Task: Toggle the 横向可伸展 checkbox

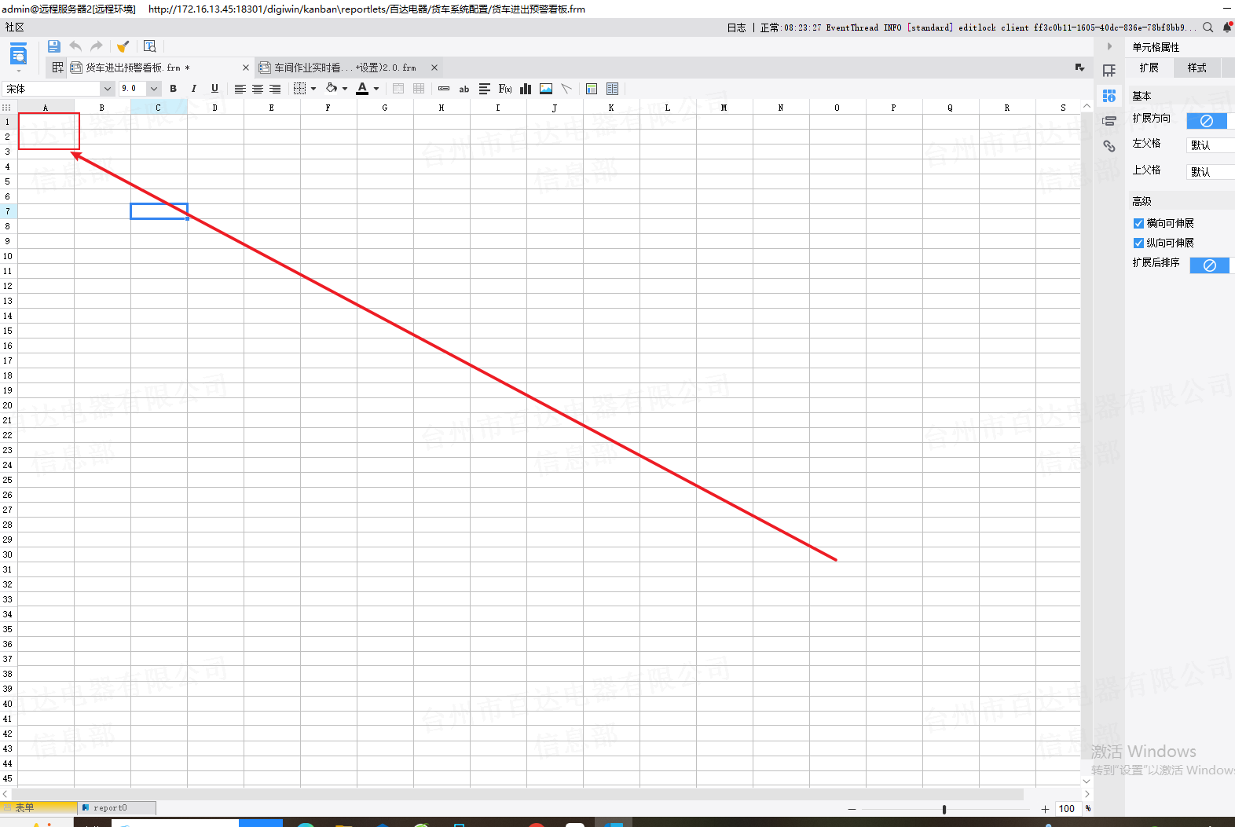Action: click(x=1138, y=224)
